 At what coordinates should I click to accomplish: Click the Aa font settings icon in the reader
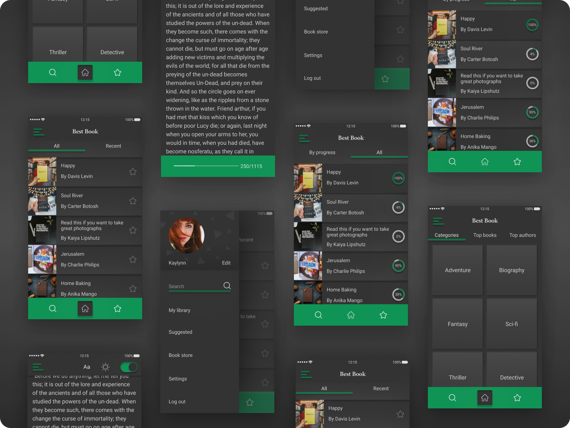87,367
